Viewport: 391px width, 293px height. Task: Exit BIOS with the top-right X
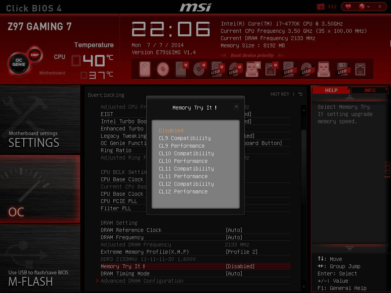pyautogui.click(x=380, y=6)
